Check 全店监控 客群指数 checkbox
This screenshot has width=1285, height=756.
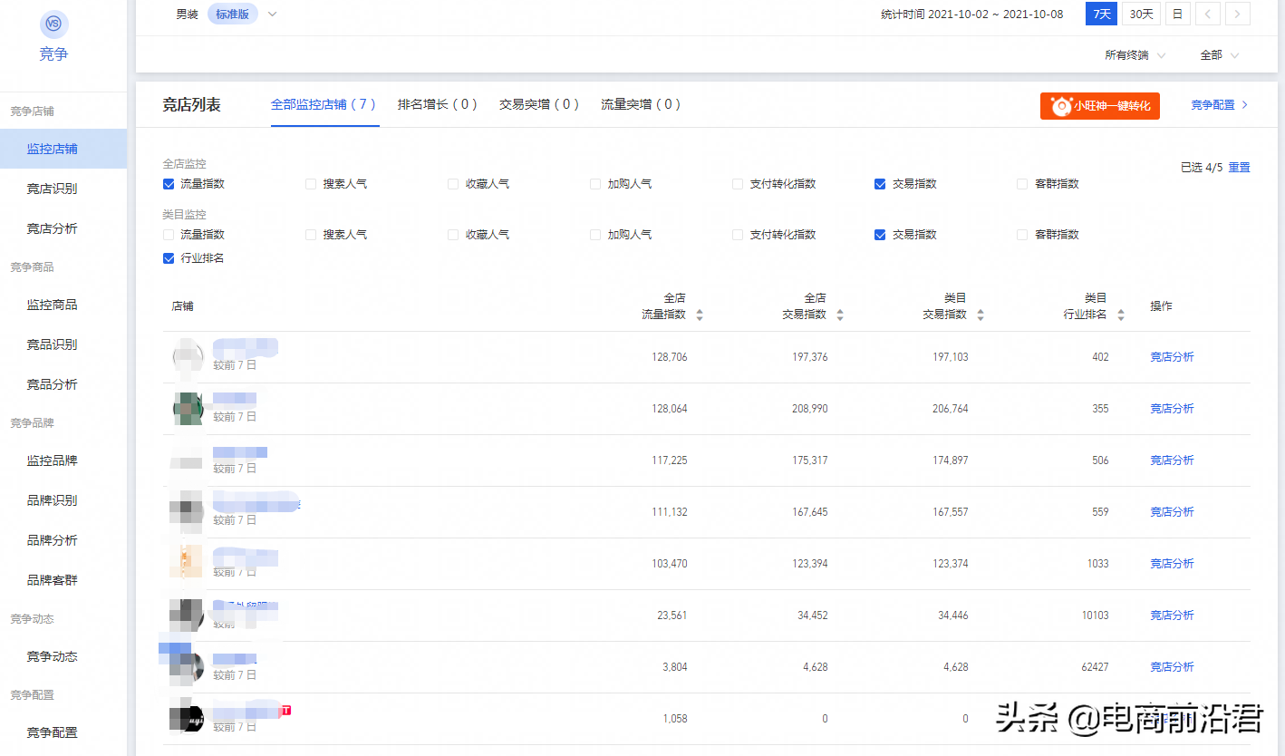[1022, 184]
